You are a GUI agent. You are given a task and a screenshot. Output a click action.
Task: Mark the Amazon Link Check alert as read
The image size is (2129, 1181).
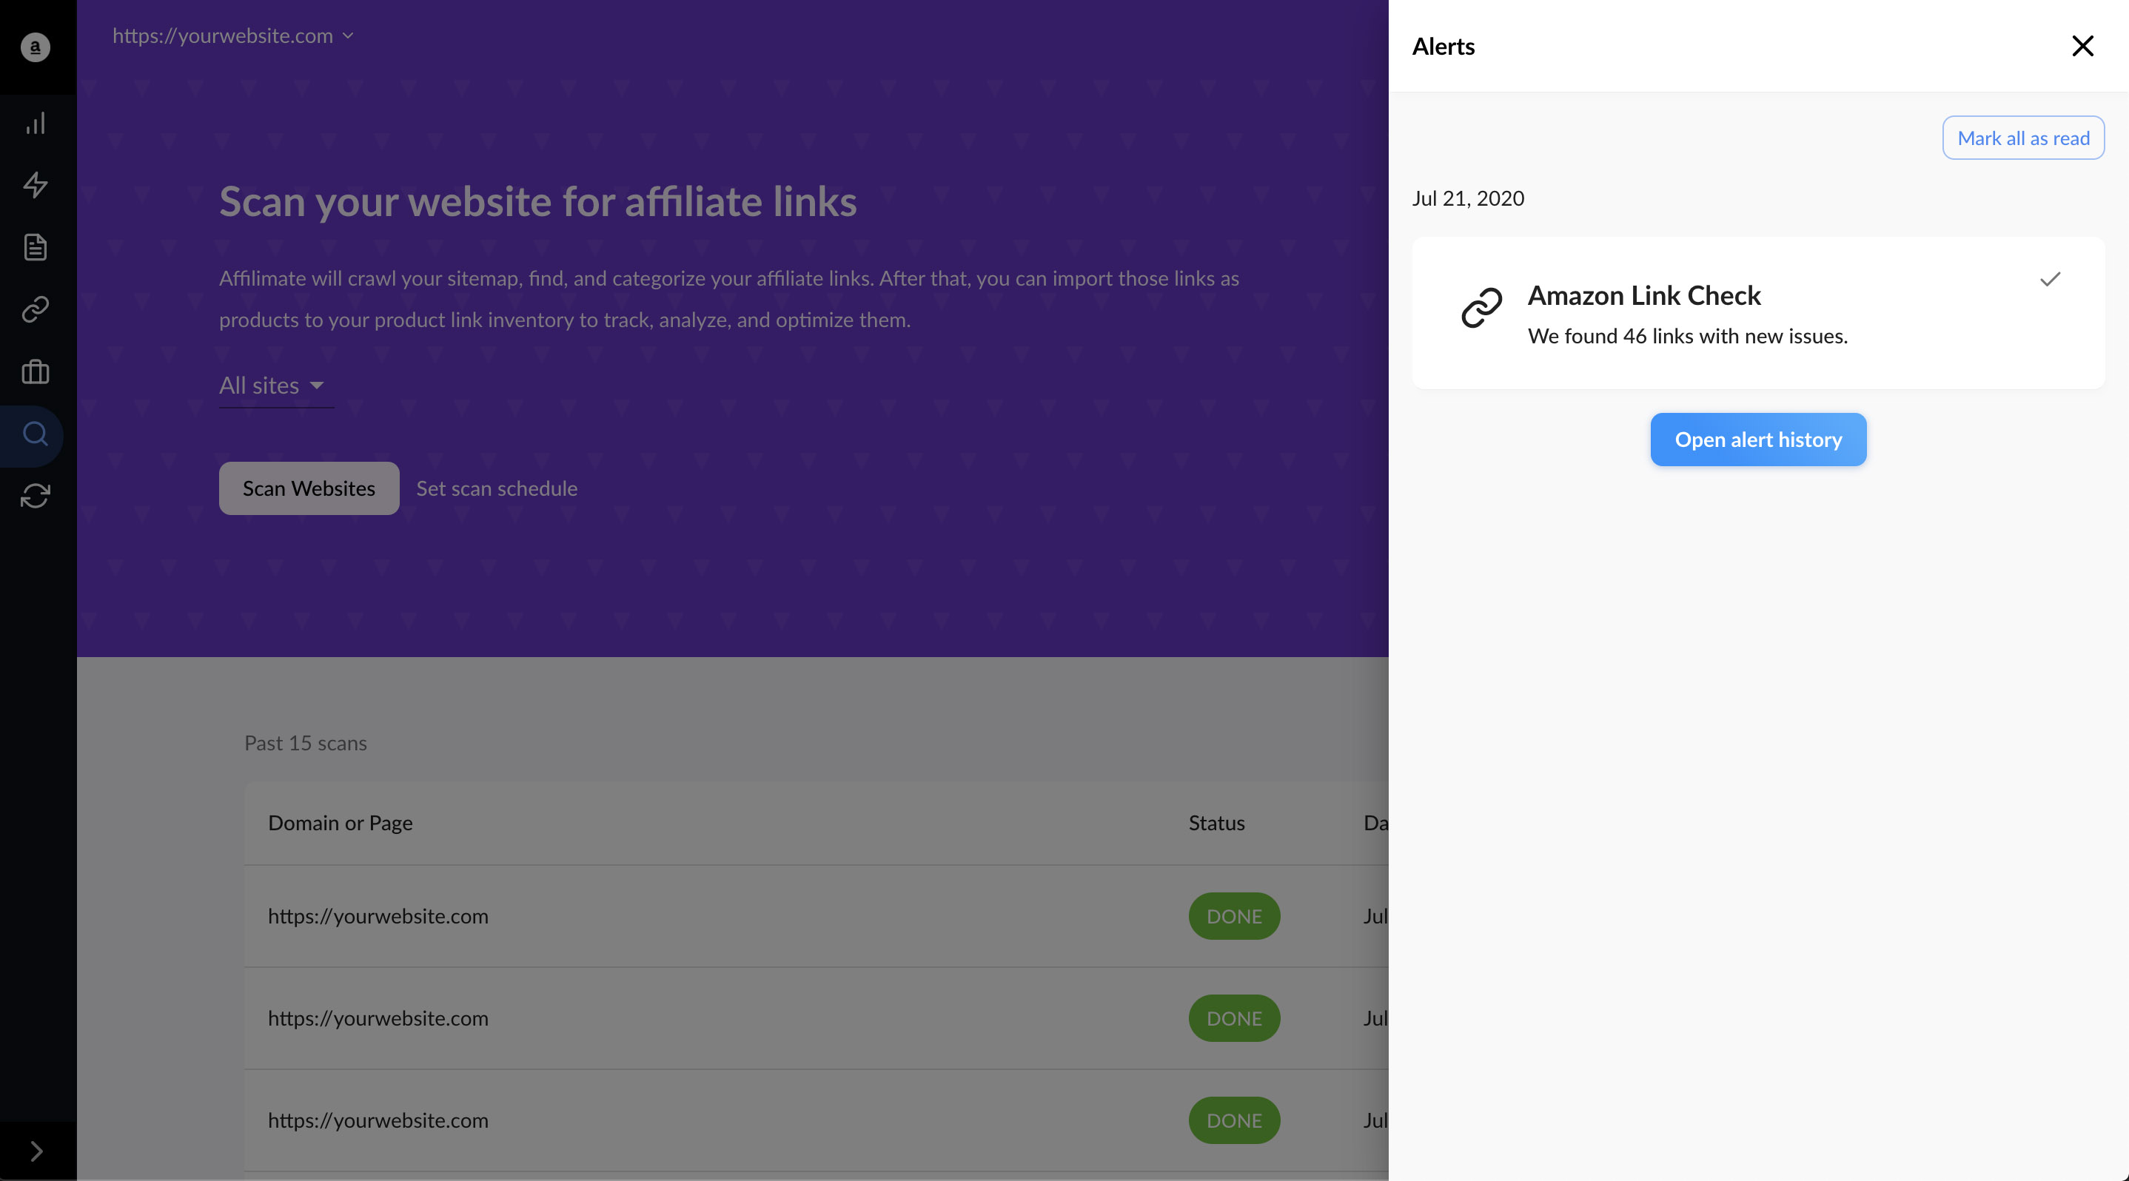coord(2052,279)
